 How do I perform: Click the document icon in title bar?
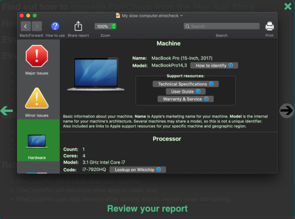click(118, 16)
